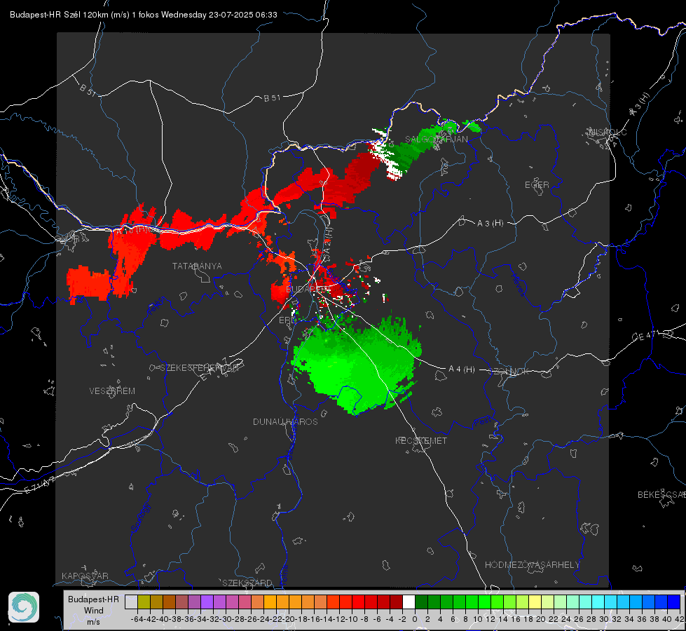The height and width of the screenshot is (631, 686).
Task: Click the 42 value at the legend's end
Action: tap(680, 619)
